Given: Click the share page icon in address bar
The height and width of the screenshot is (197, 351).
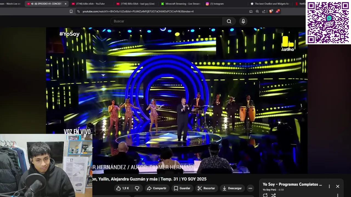Looking at the screenshot, I should coord(264,11).
